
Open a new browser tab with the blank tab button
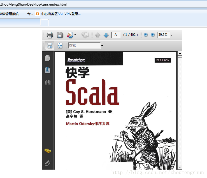tap(45, 23)
